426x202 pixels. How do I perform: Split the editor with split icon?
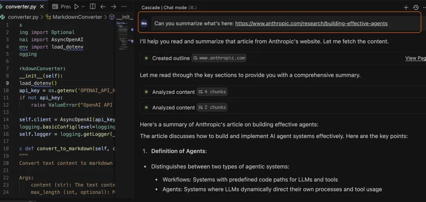click(92, 7)
